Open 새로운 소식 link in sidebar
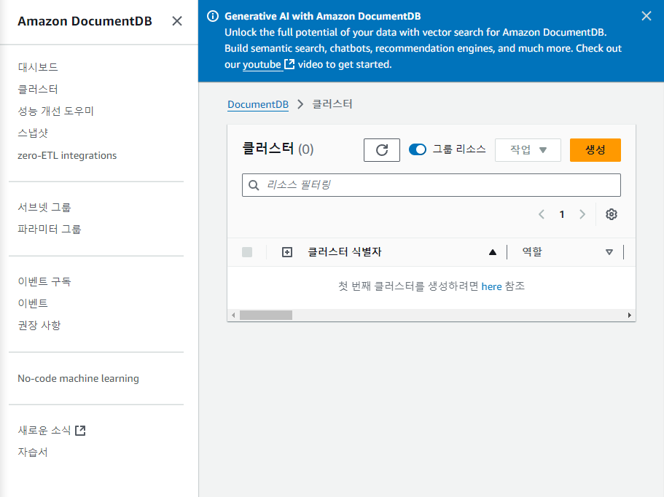This screenshot has width=664, height=497. [x=44, y=430]
